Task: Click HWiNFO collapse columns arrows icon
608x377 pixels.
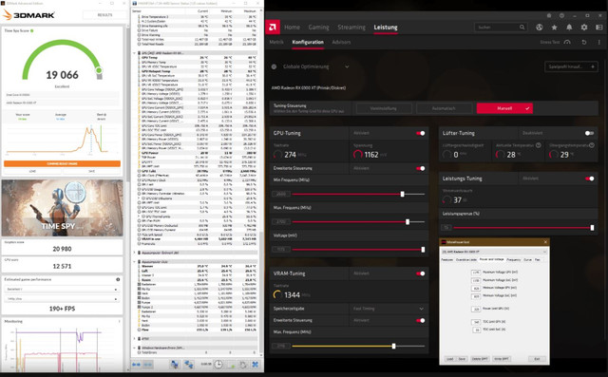Action: (x=148, y=365)
